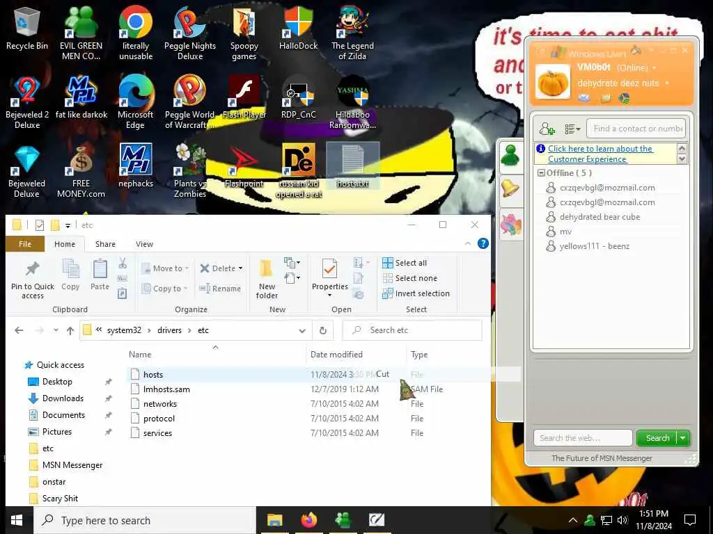Open the VM0b0t status dropdown arrow

point(655,67)
